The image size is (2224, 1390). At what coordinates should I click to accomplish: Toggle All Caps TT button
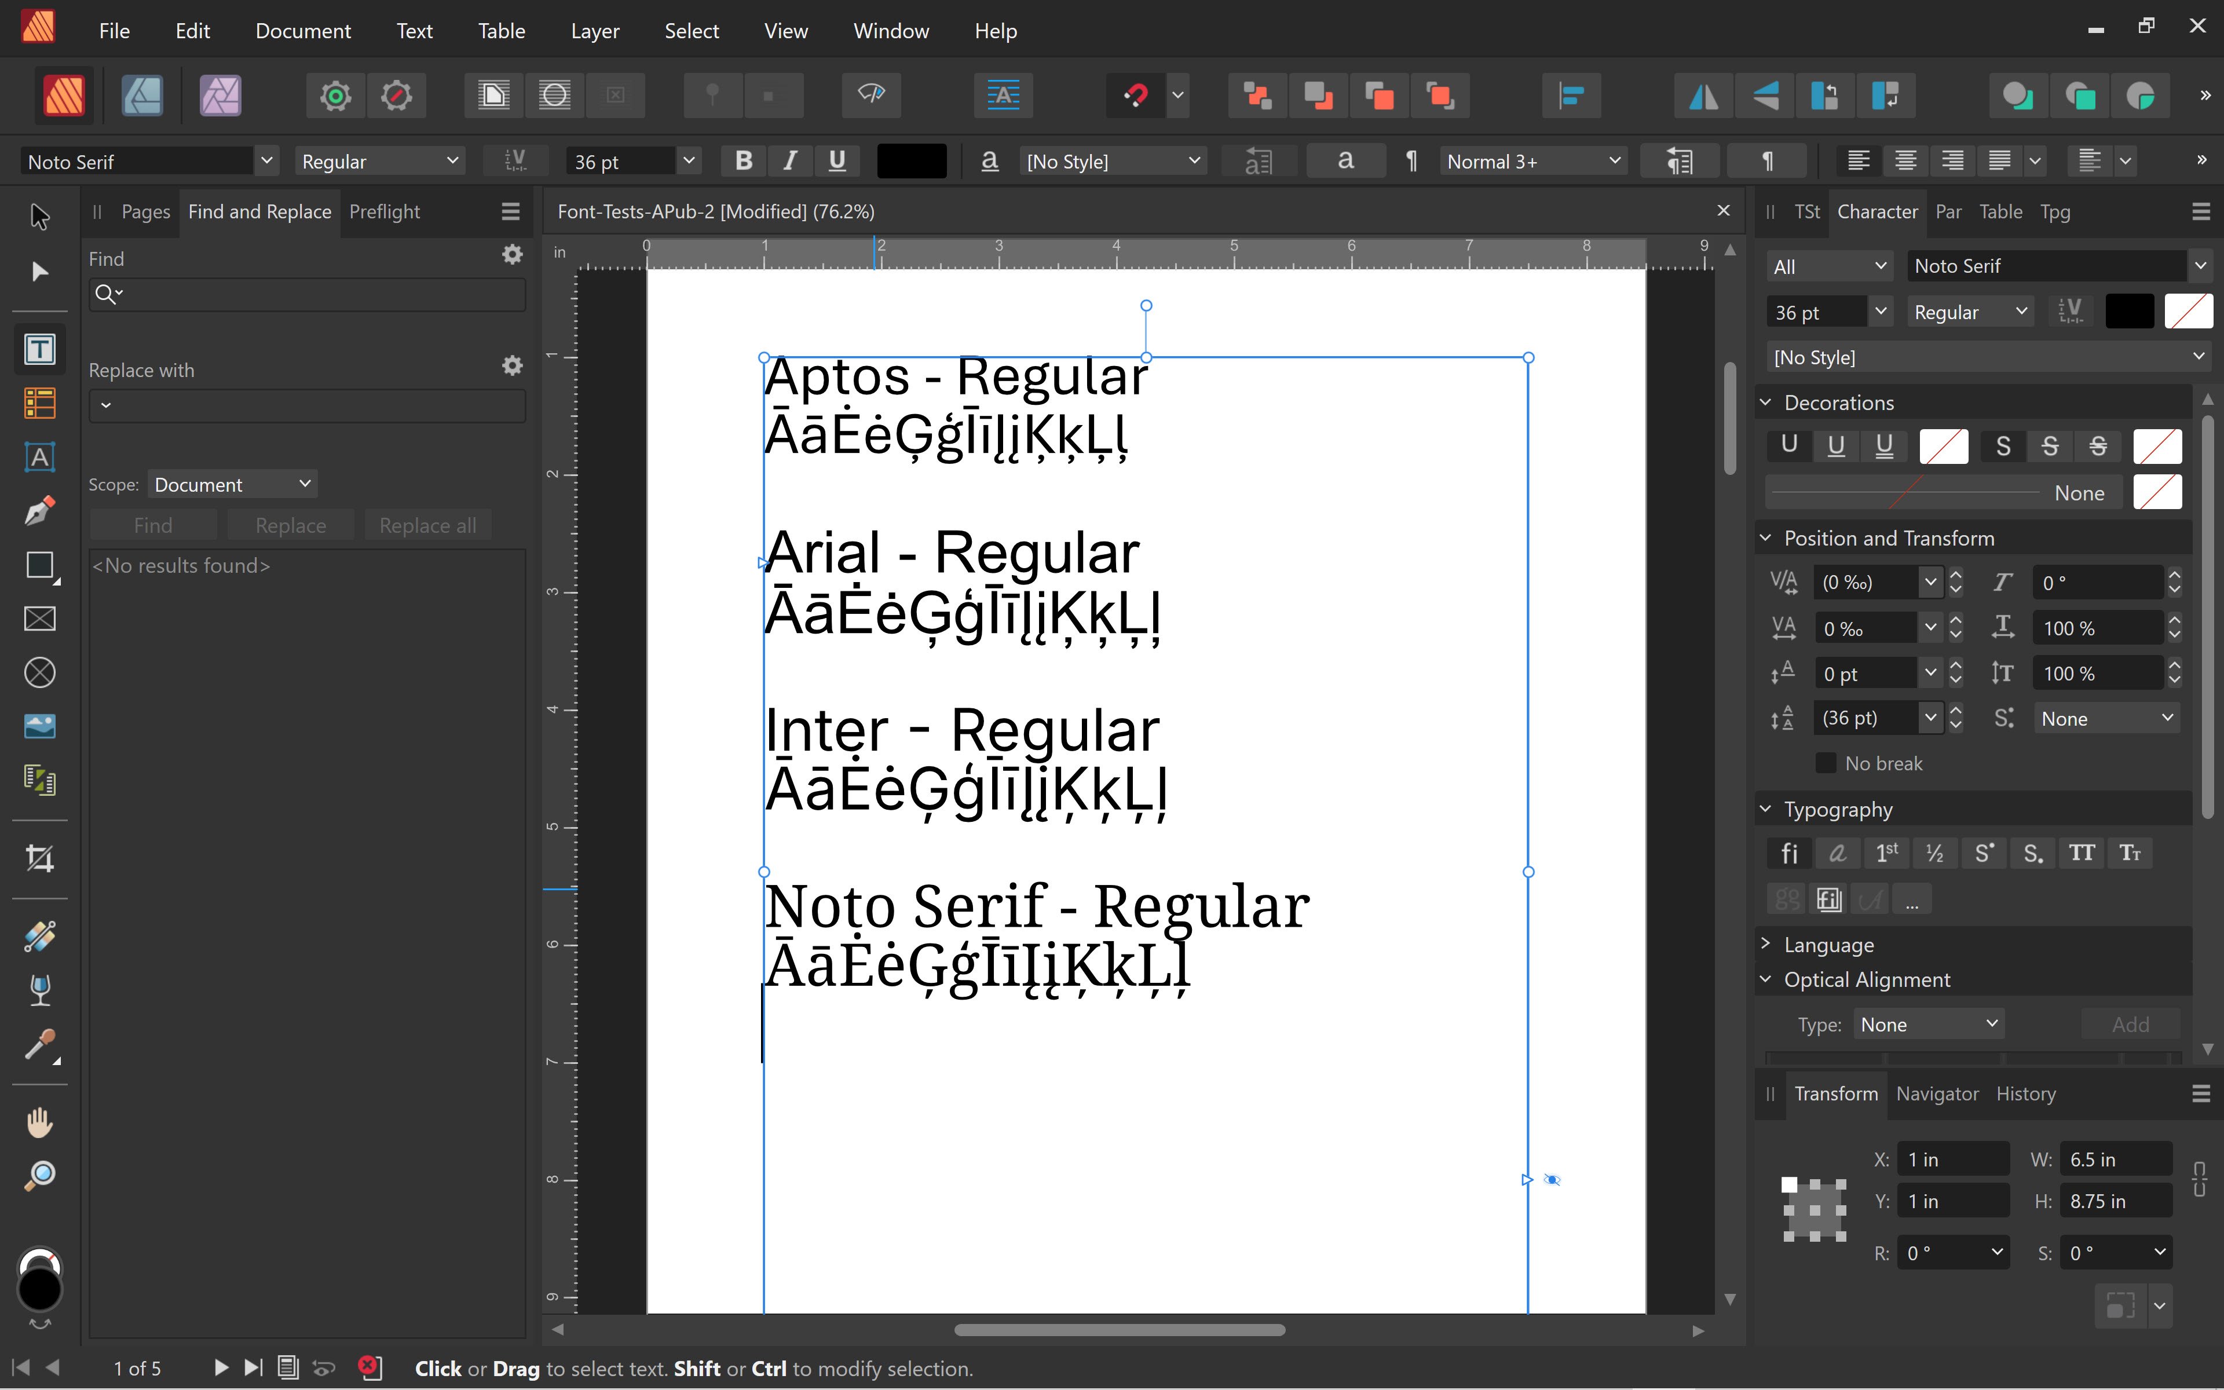point(2082,854)
